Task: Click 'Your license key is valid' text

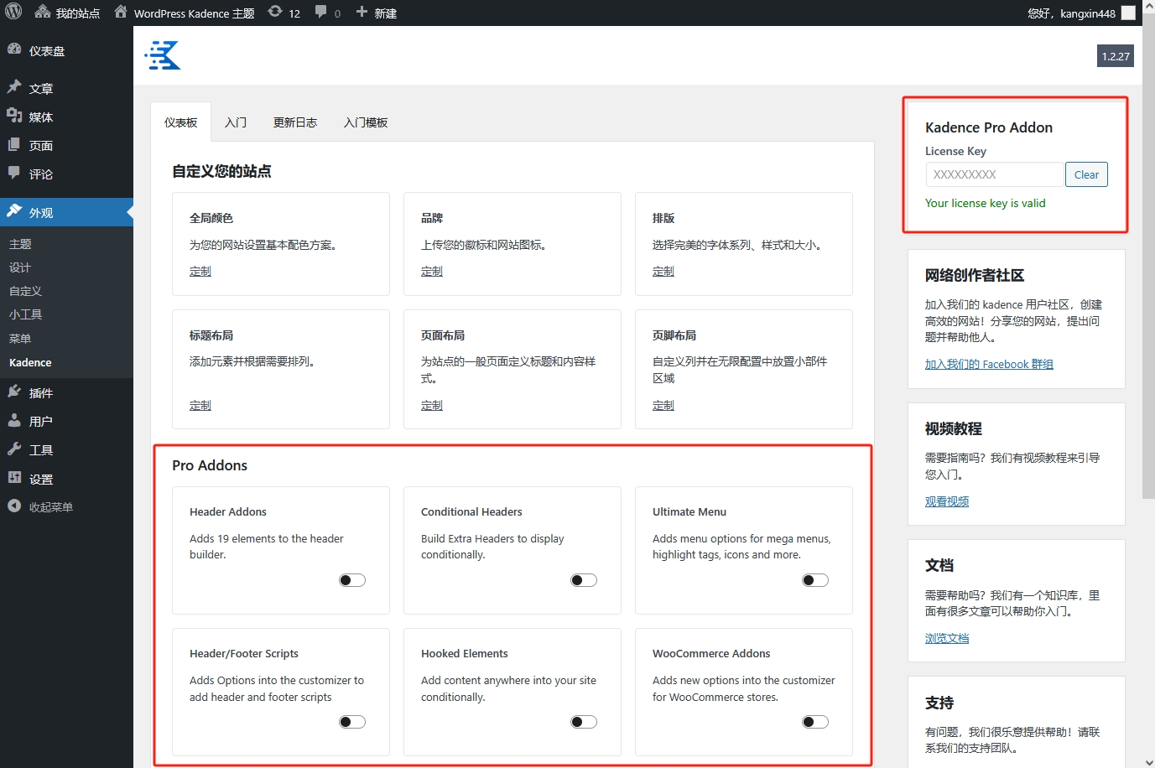Action: (986, 203)
